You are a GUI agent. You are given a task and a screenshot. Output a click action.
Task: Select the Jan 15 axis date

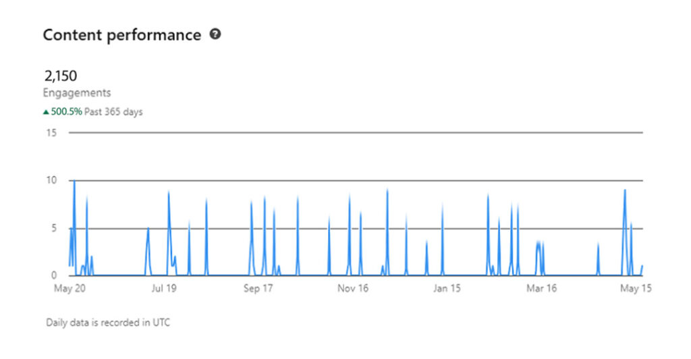tap(447, 289)
